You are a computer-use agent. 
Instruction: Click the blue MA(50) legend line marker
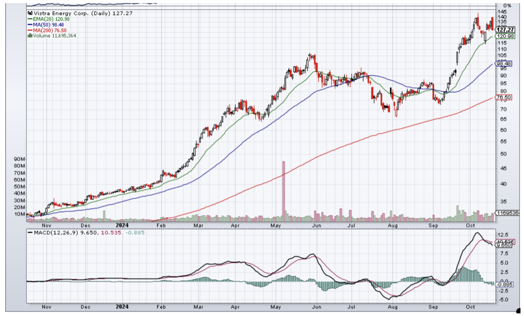click(x=29, y=25)
